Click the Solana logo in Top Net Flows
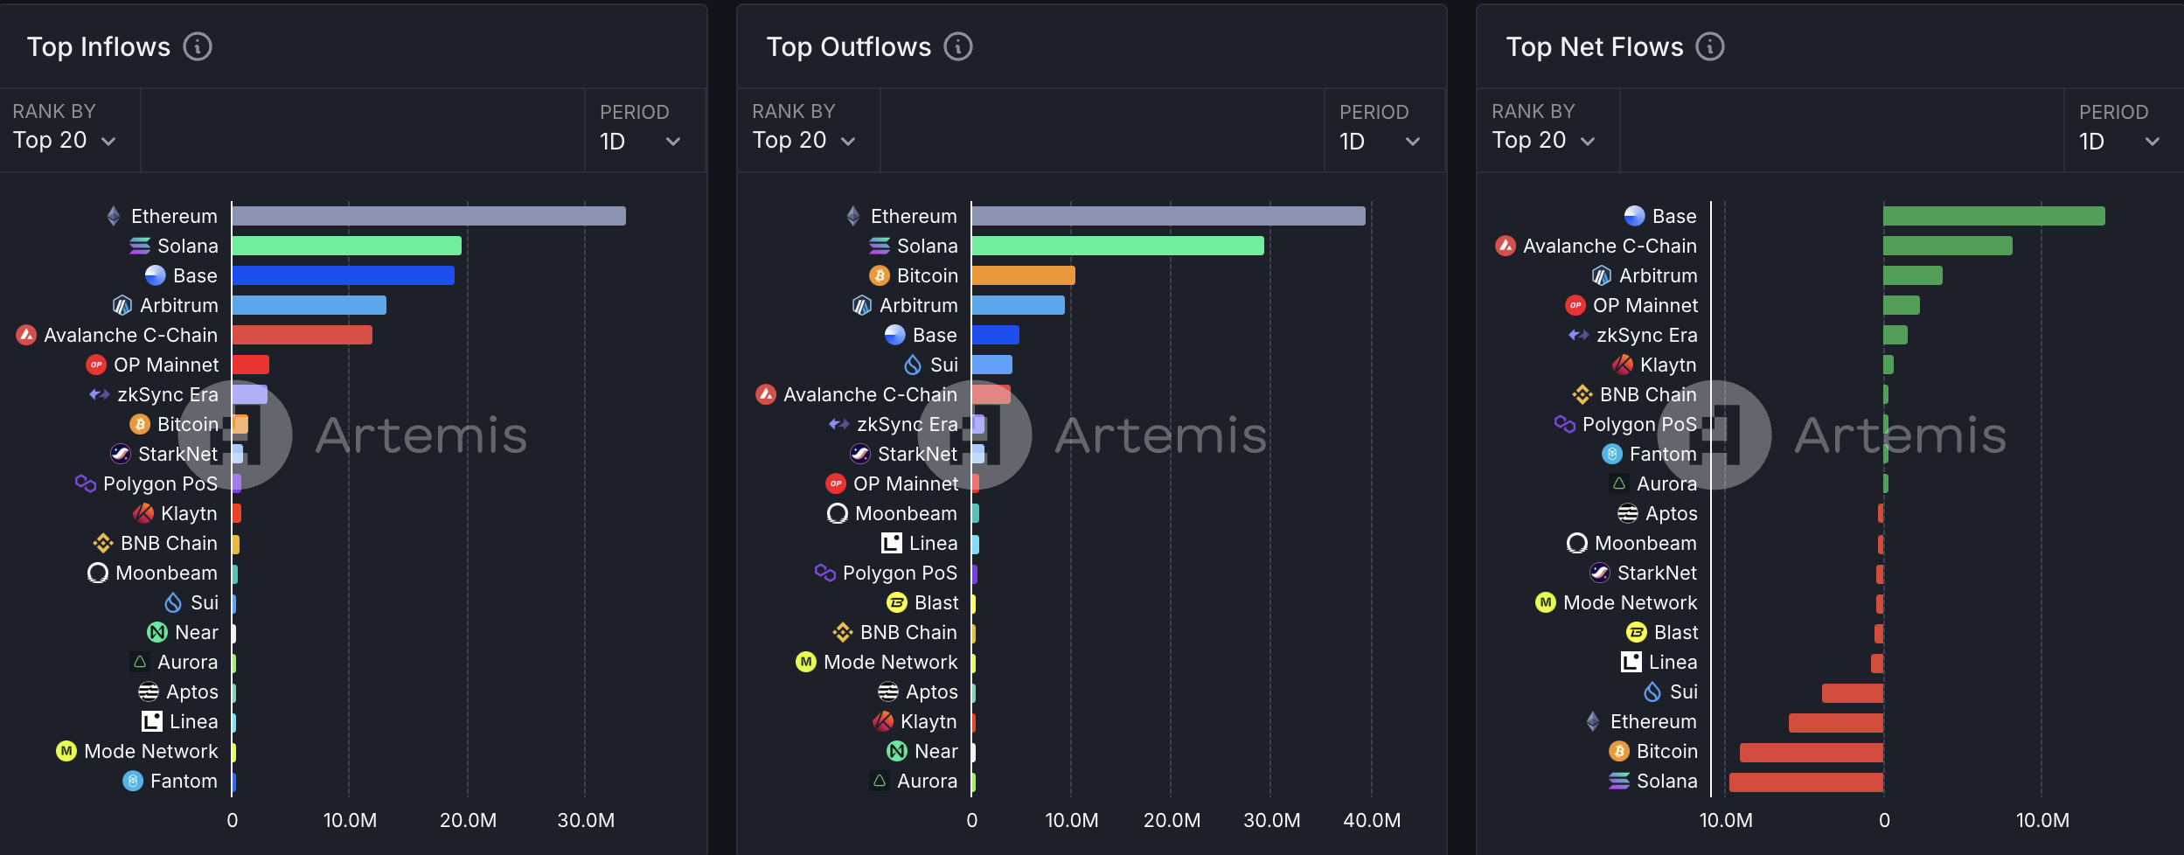 click(1619, 781)
